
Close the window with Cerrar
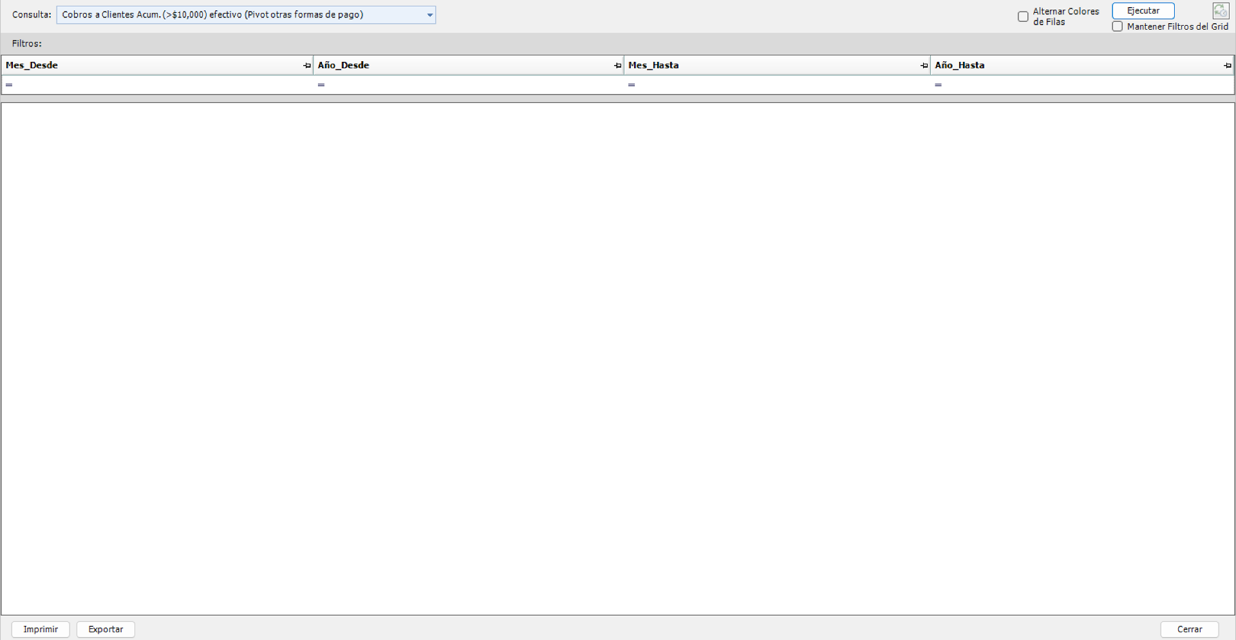pyautogui.click(x=1189, y=629)
